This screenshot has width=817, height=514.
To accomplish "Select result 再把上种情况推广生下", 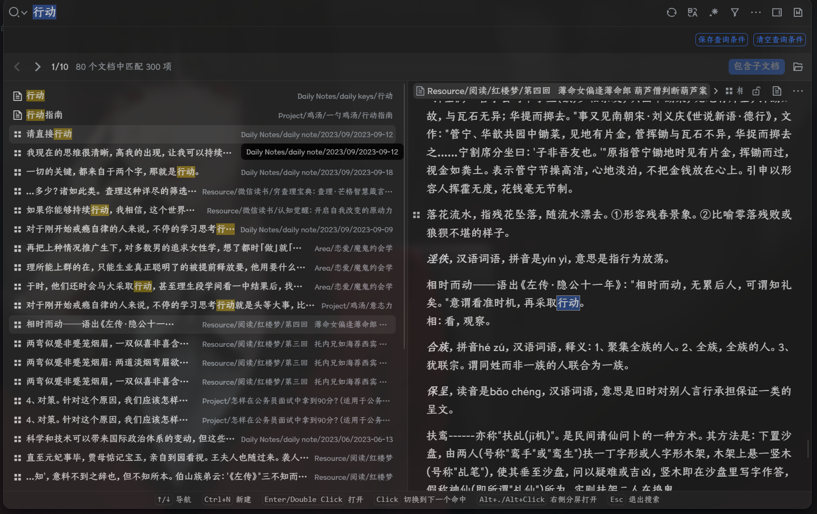I will [203, 248].
